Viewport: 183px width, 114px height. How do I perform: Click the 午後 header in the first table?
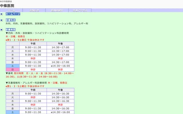(x=60, y=43)
